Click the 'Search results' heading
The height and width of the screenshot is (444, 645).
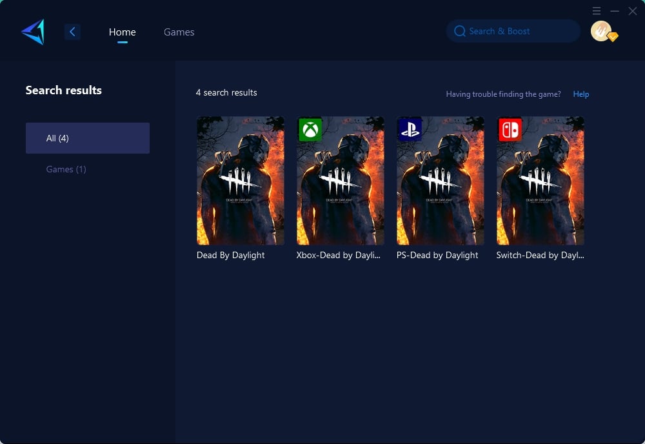[x=63, y=90]
